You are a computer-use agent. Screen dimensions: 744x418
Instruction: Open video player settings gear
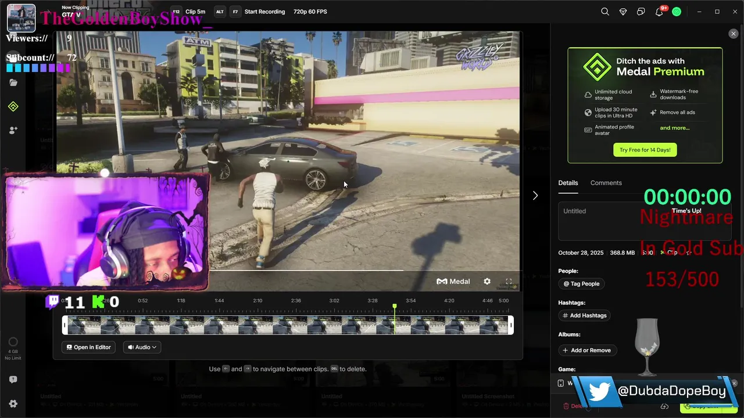click(x=487, y=282)
